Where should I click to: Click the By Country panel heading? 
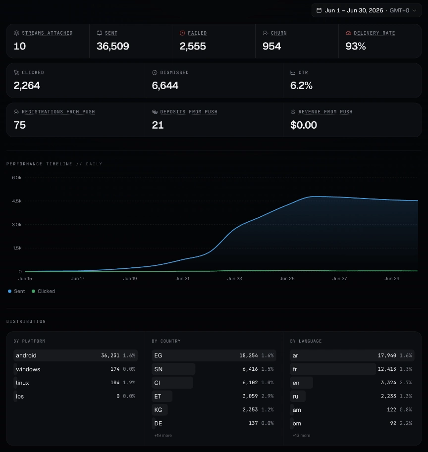click(x=166, y=341)
